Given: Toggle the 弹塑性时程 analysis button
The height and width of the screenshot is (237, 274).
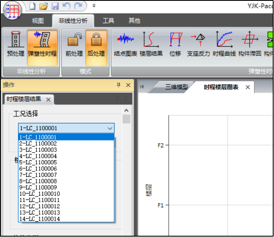Looking at the screenshot, I should pyautogui.click(x=42, y=48).
